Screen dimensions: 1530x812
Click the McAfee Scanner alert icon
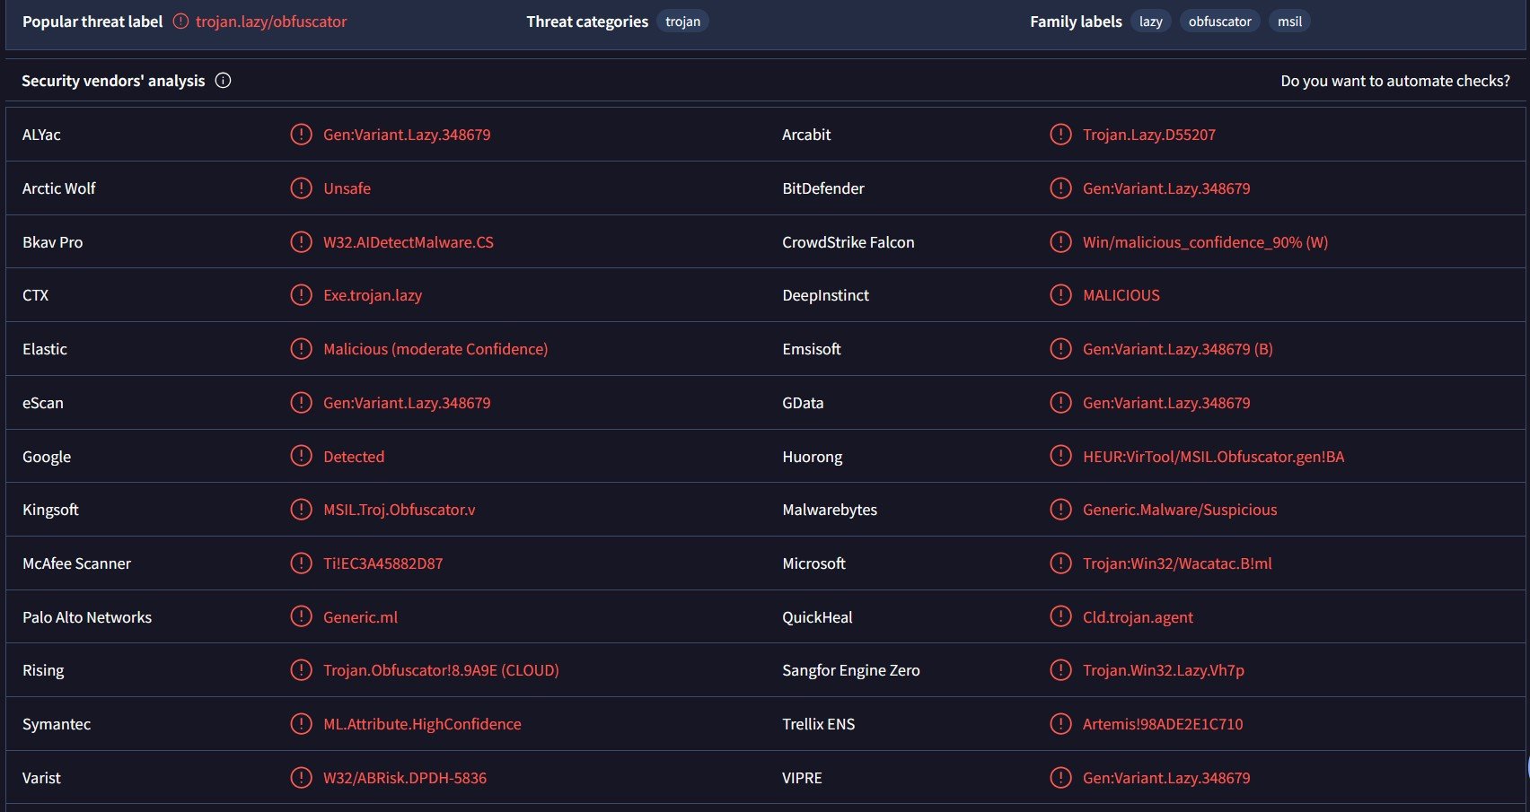301,563
